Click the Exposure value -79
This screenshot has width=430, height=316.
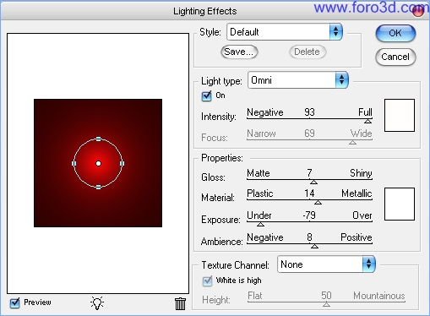pyautogui.click(x=309, y=215)
